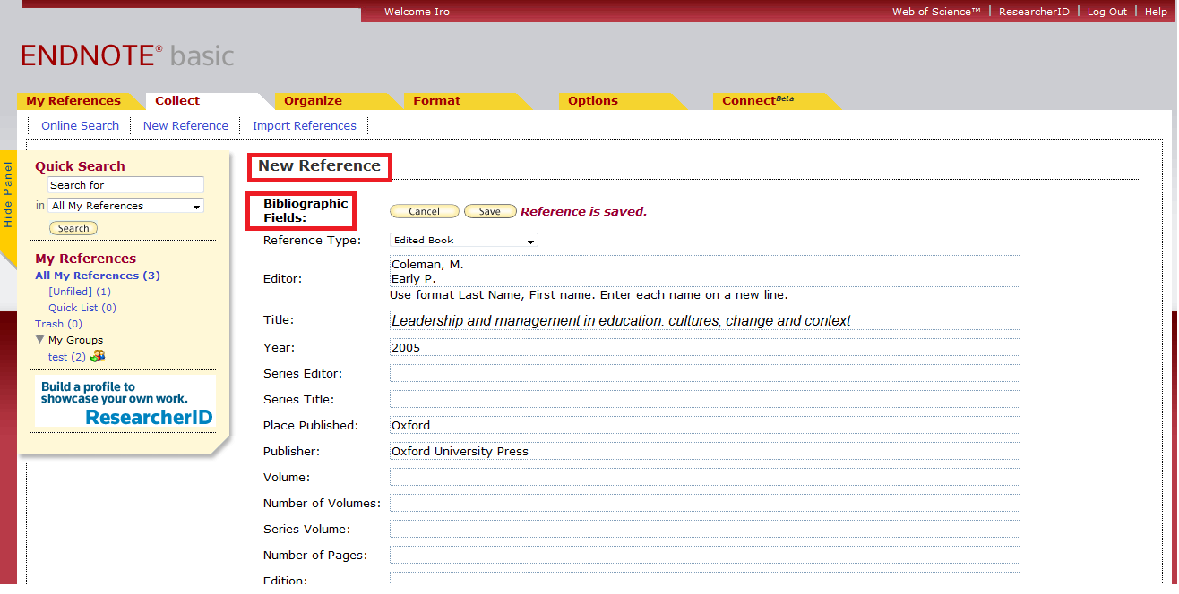Open Web of Science link
The width and height of the screenshot is (1179, 594).
(x=936, y=12)
